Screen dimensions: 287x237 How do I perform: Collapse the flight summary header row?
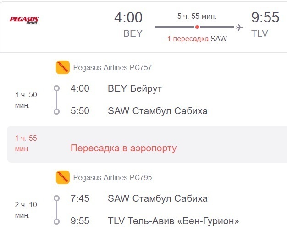143,26
